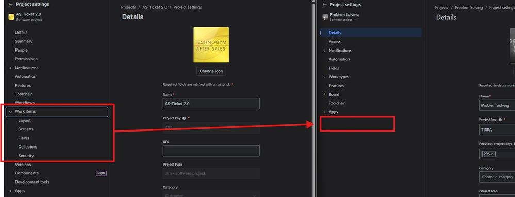This screenshot has width=515, height=197.
Task: Click AS-Ticket 2.0 breadcrumb link
Action: (x=155, y=7)
